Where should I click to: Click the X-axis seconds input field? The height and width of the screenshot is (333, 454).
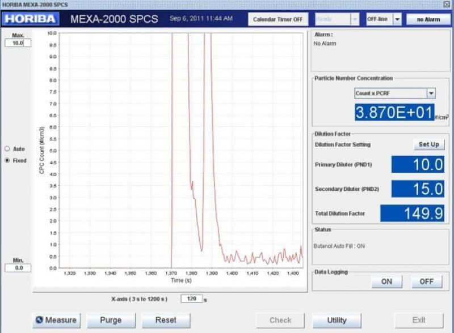pyautogui.click(x=191, y=298)
